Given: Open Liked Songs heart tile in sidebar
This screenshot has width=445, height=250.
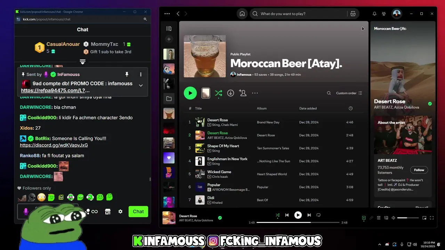Looking at the screenshot, I should point(169,158).
